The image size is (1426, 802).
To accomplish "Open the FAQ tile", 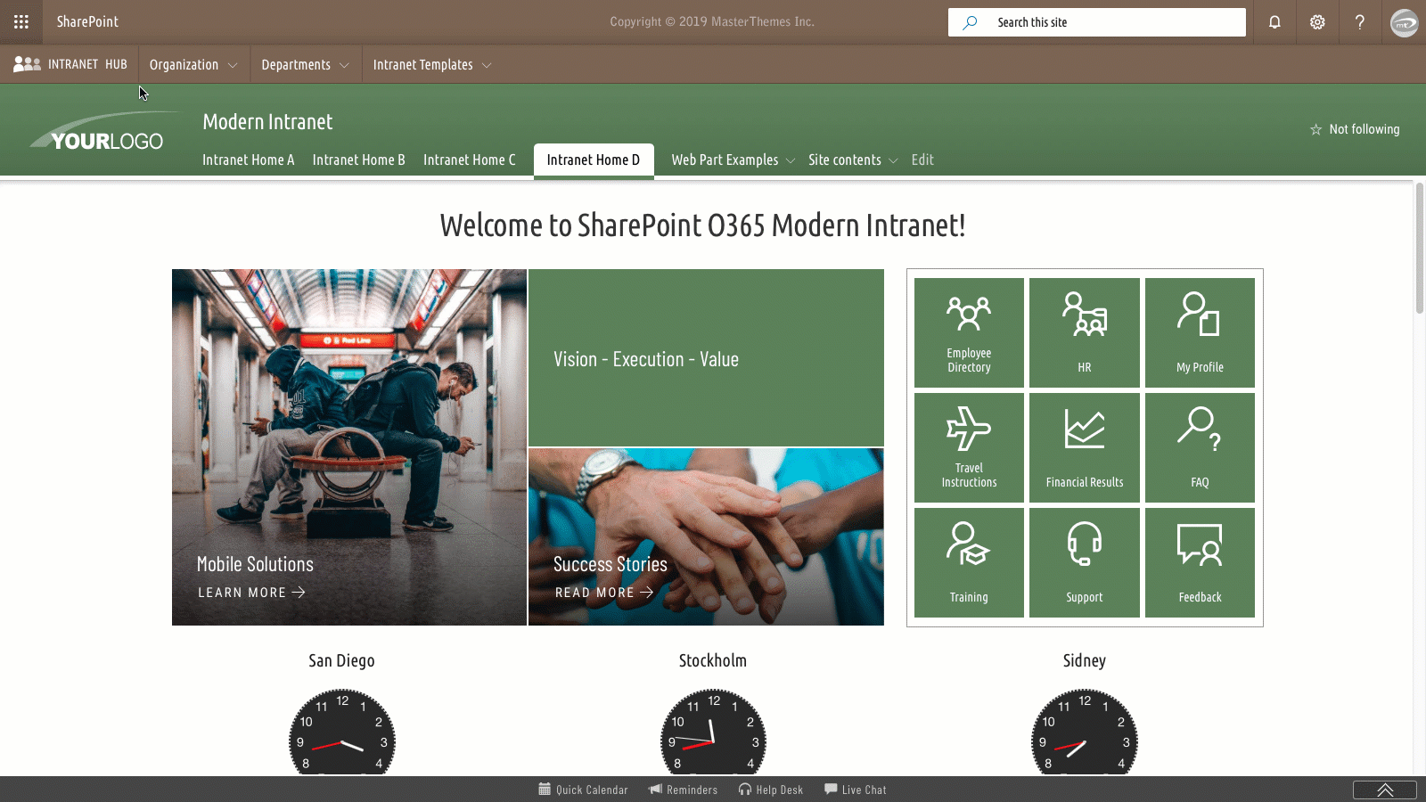I will click(x=1200, y=446).
